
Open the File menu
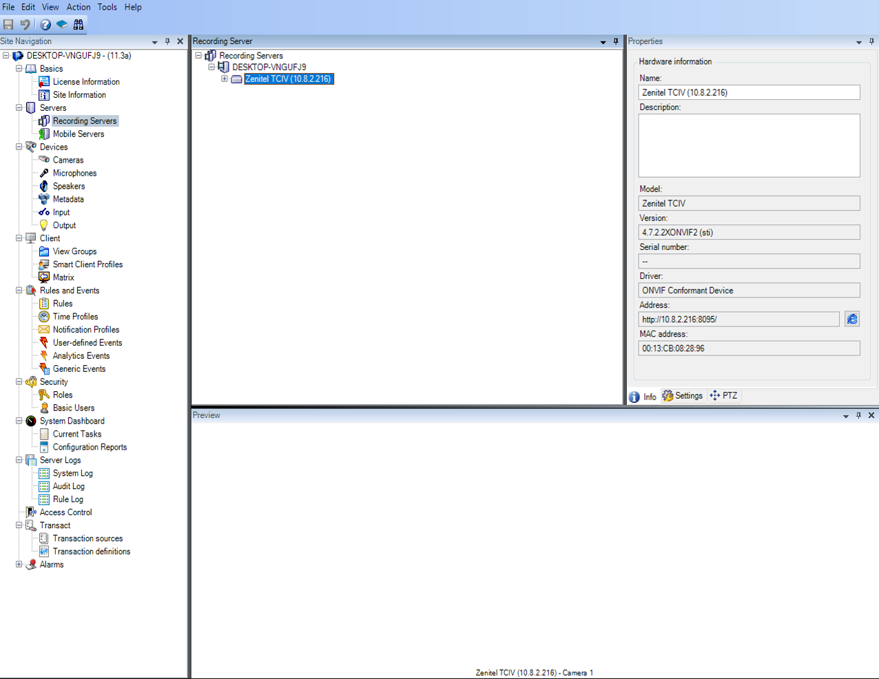[8, 7]
